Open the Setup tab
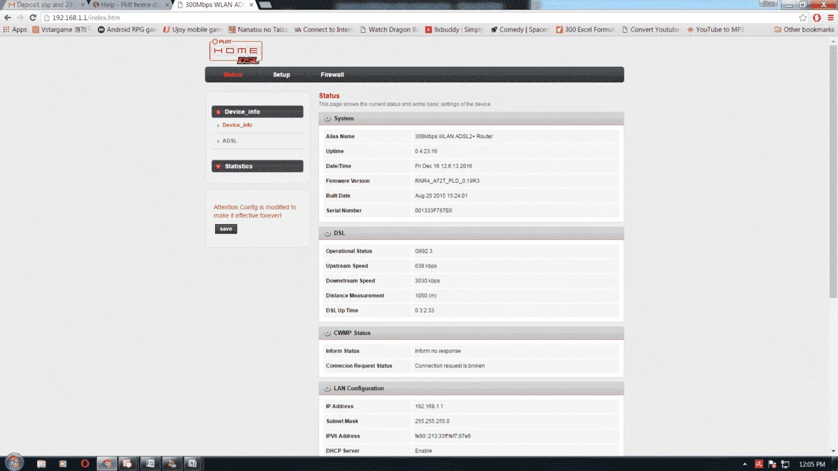The image size is (838, 471). click(x=281, y=75)
